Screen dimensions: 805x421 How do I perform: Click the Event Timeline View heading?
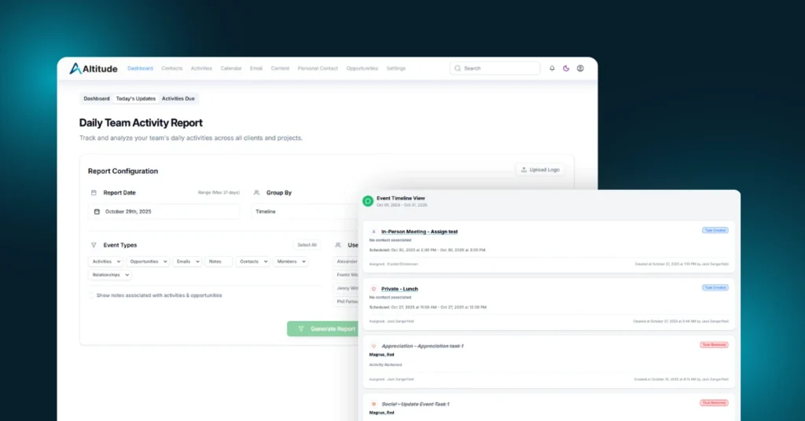pyautogui.click(x=400, y=198)
